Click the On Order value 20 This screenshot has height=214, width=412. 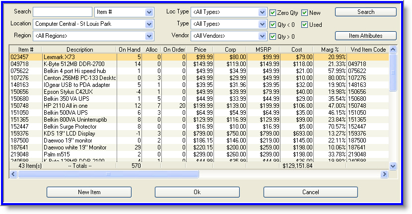pyautogui.click(x=182, y=106)
